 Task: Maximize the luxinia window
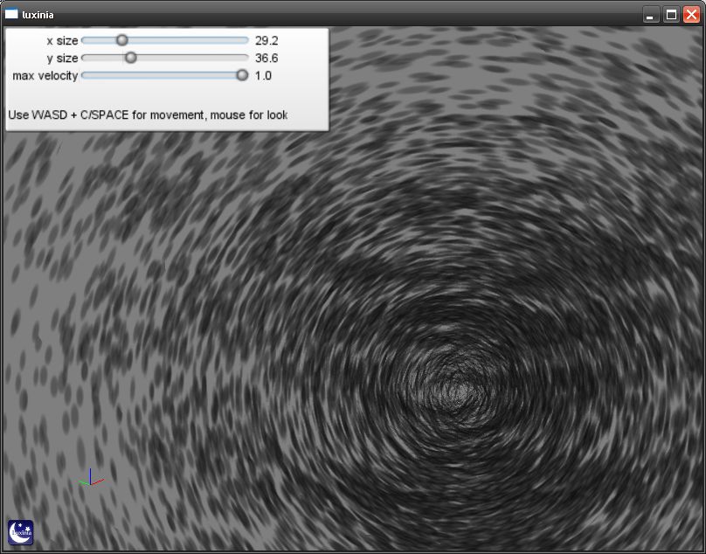point(671,15)
